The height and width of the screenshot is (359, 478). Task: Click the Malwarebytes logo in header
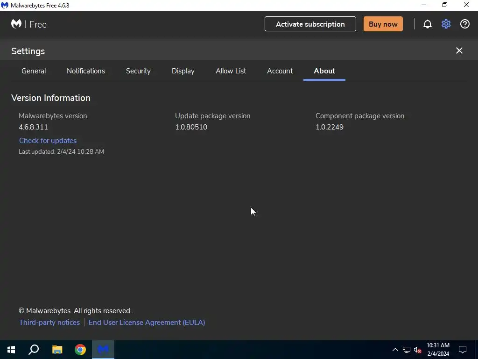pos(16,24)
